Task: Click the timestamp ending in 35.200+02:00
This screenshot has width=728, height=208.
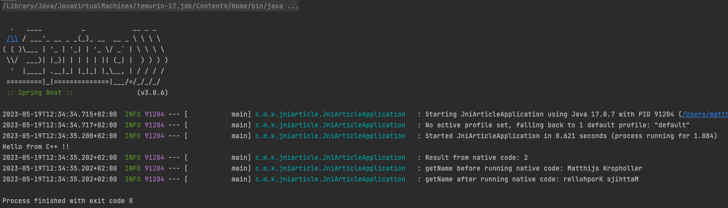Action: pos(60,136)
